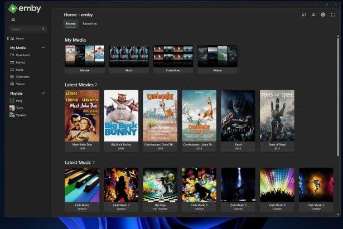Click the search magnifier icon
The height and width of the screenshot is (229, 343).
pyautogui.click(x=43, y=29)
